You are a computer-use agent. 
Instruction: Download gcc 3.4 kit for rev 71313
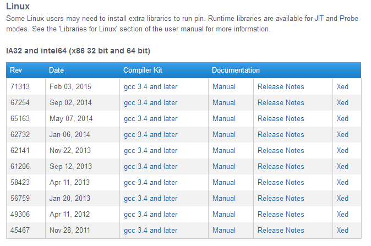[150, 87]
